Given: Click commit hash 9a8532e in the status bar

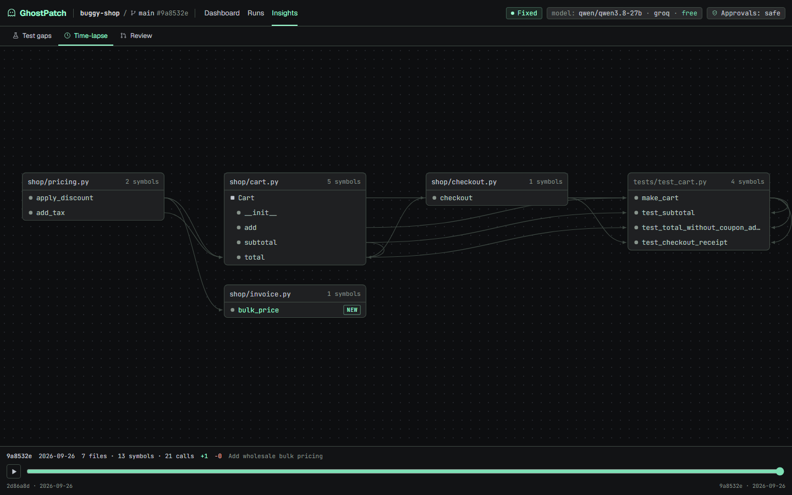Looking at the screenshot, I should click(19, 457).
